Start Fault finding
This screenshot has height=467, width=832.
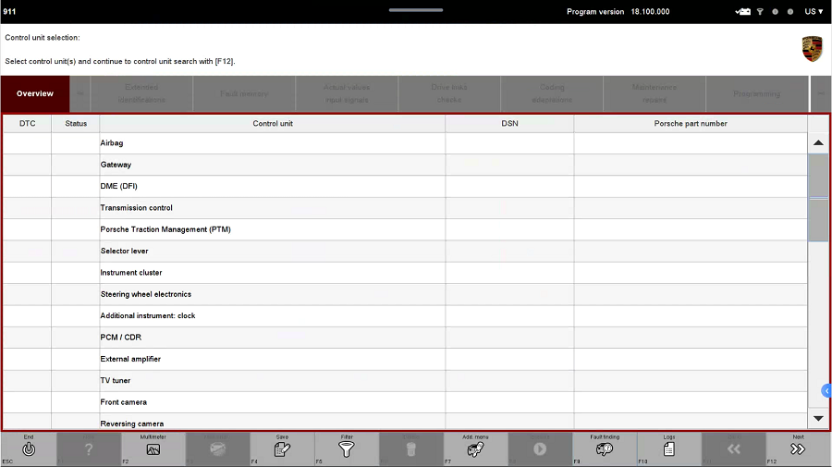[x=605, y=449]
